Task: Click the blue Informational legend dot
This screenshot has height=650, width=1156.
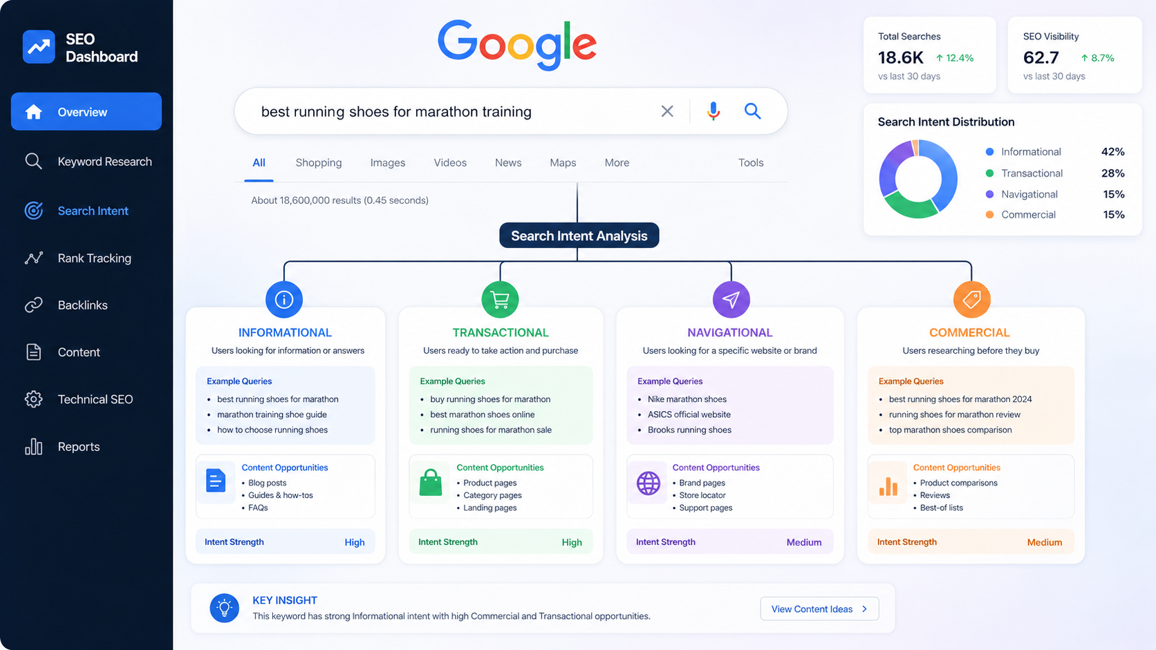Action: point(989,151)
